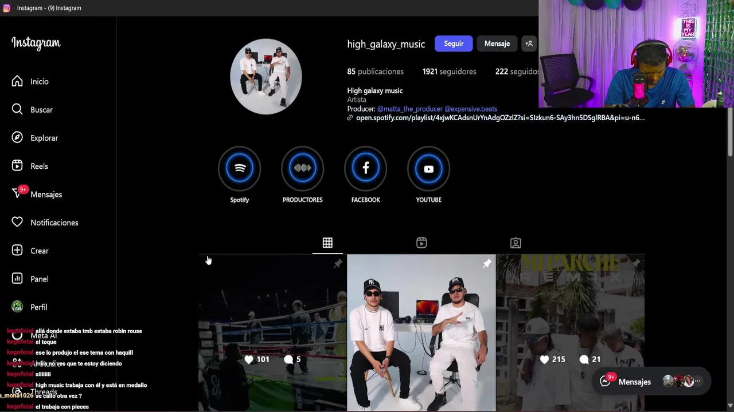Open the Reels icon in sidebar
The width and height of the screenshot is (734, 412).
pos(17,166)
